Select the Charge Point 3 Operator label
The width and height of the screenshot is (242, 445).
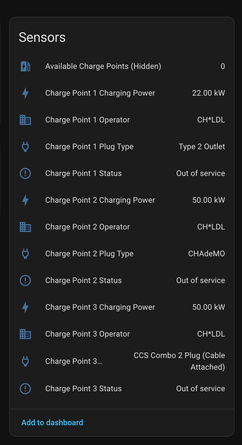(x=88, y=334)
